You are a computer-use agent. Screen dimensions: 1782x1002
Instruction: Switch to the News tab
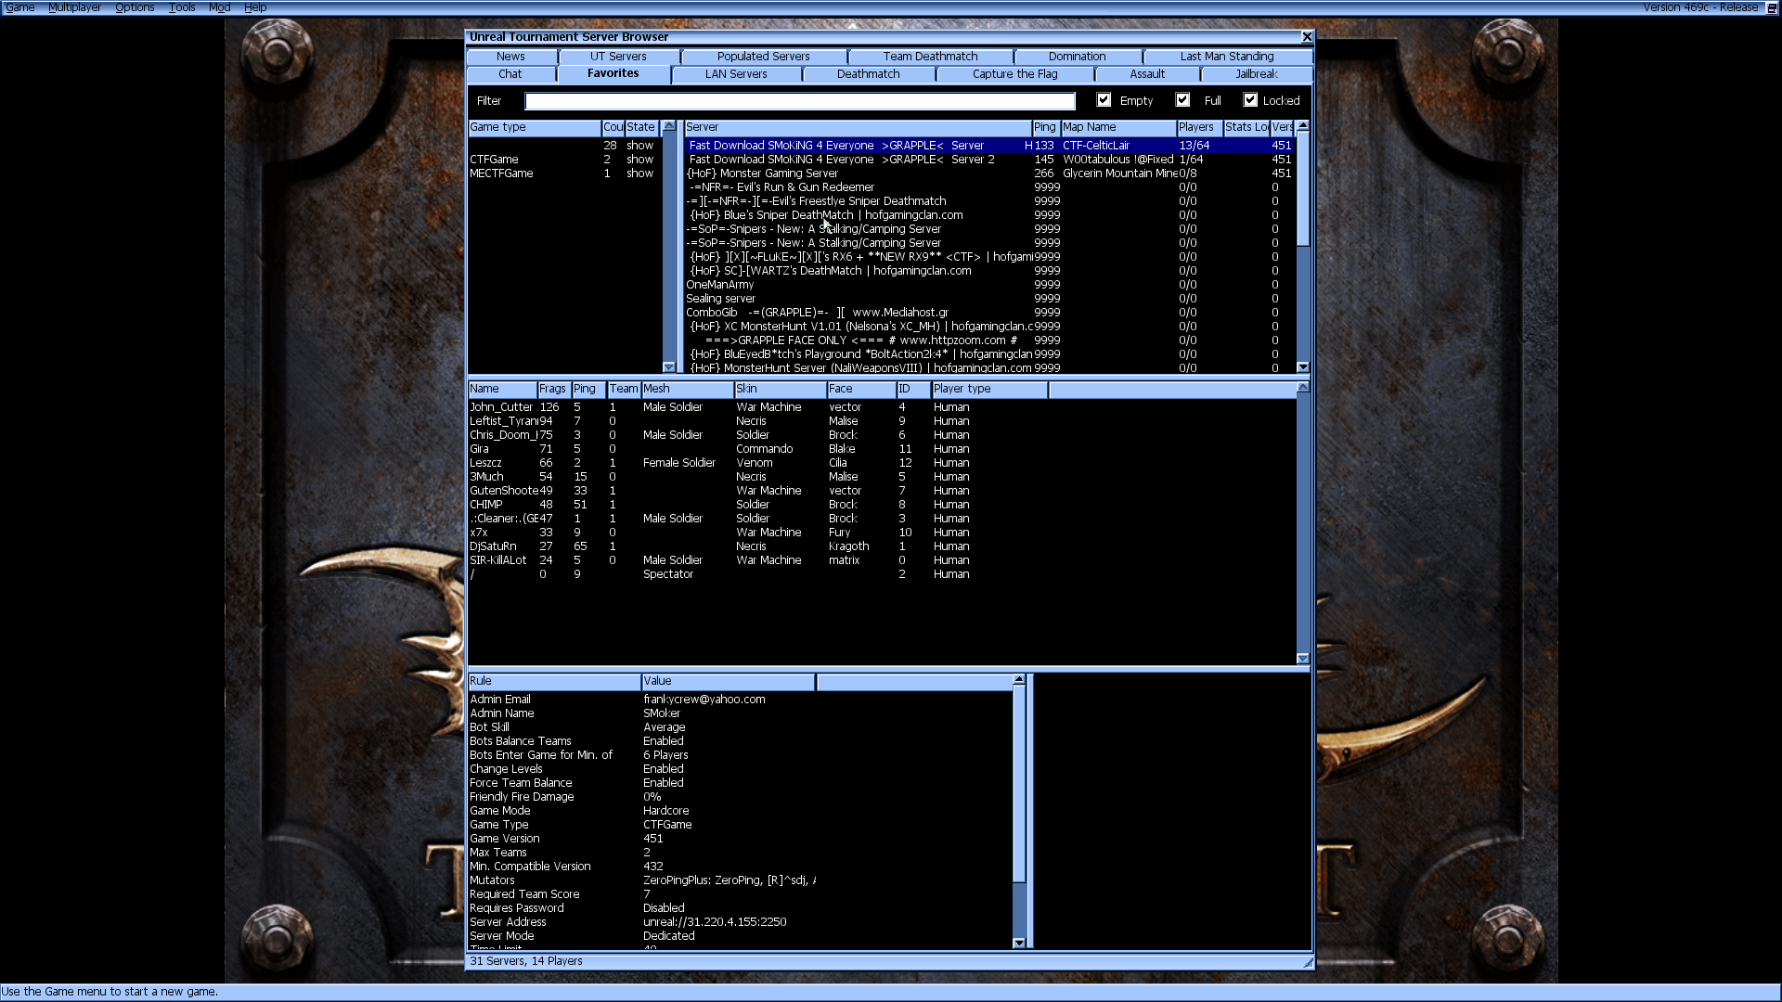pyautogui.click(x=510, y=57)
